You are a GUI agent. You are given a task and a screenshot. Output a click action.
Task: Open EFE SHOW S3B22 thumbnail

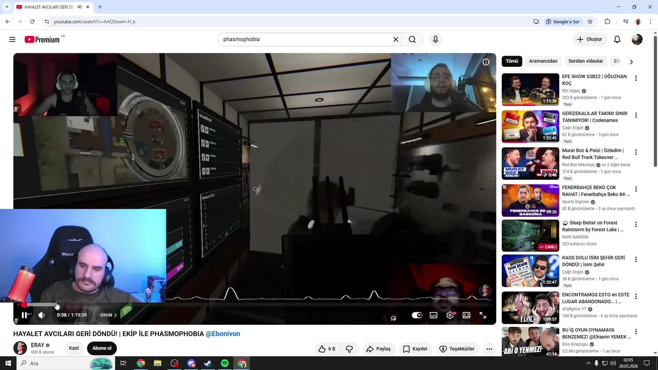(x=531, y=89)
